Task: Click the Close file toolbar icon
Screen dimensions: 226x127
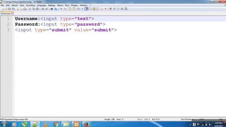Action: pos(18,9)
